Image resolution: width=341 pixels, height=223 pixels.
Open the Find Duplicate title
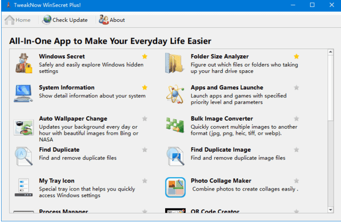pyautogui.click(x=59, y=150)
